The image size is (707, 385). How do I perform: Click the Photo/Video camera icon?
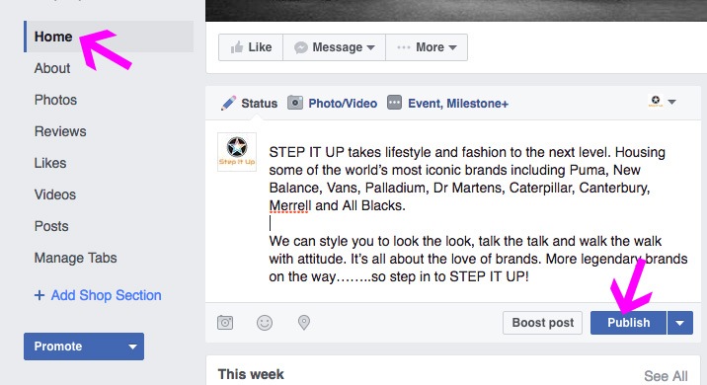(x=295, y=103)
